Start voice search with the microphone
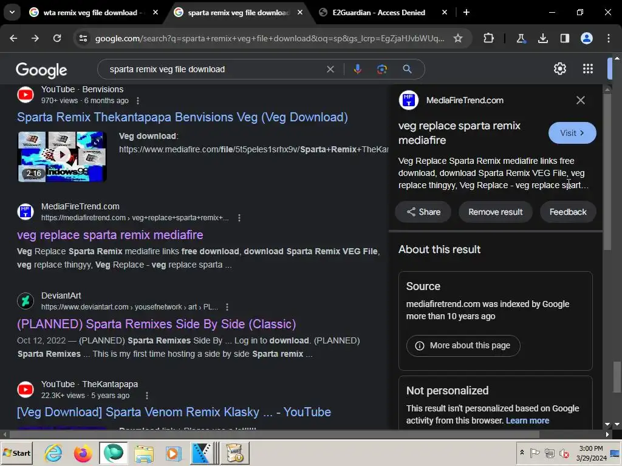622x466 pixels. point(357,69)
